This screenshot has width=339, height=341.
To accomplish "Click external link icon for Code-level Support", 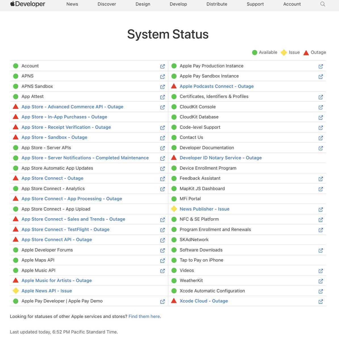I will 321,128.
